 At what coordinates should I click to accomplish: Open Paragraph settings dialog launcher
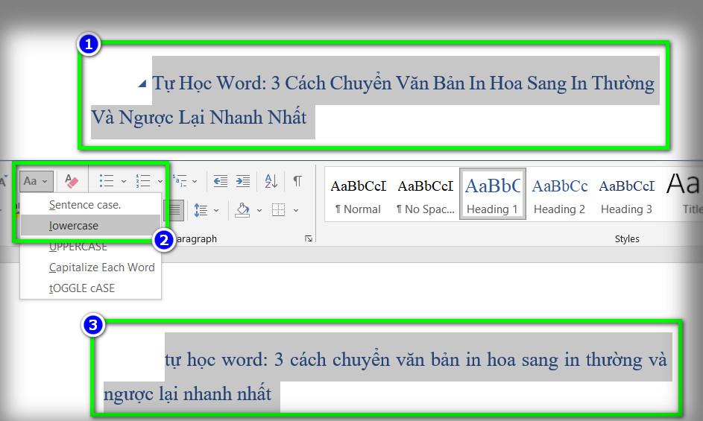click(x=309, y=238)
